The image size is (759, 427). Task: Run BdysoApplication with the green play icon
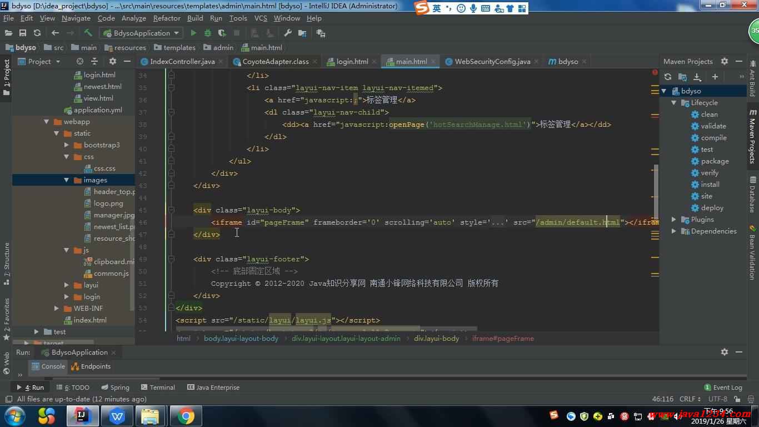[x=193, y=33]
